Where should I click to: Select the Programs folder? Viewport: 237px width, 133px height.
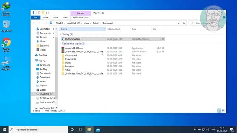point(113,66)
